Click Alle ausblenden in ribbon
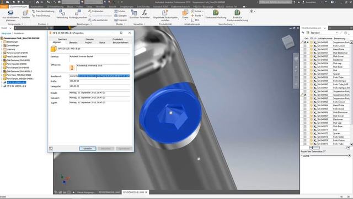Image resolution: width=353 pixels, height=199 pixels. 98,20
